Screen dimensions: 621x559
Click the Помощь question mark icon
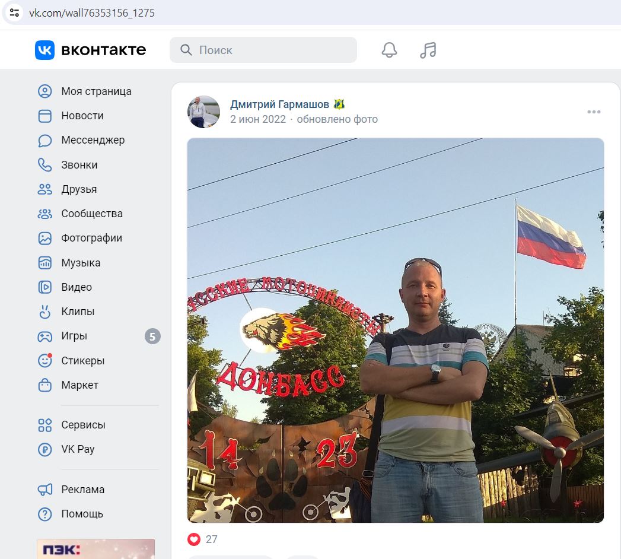tap(44, 514)
